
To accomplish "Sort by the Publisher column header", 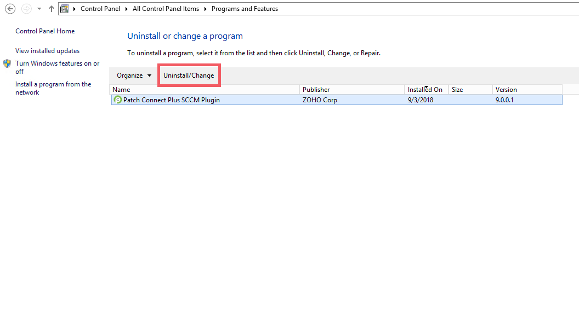I will point(352,90).
